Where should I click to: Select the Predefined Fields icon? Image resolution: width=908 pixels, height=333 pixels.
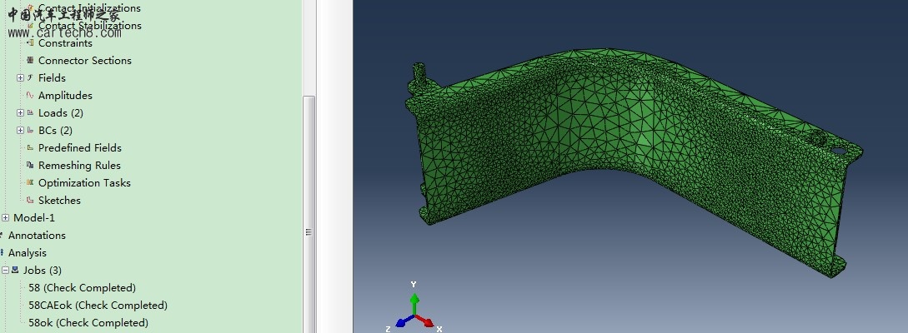coord(31,148)
